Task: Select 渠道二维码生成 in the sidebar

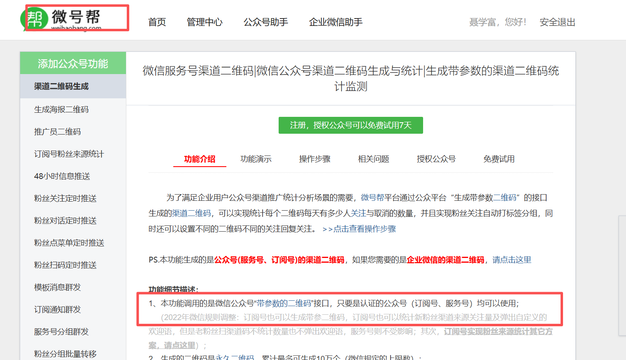Action: (73, 86)
